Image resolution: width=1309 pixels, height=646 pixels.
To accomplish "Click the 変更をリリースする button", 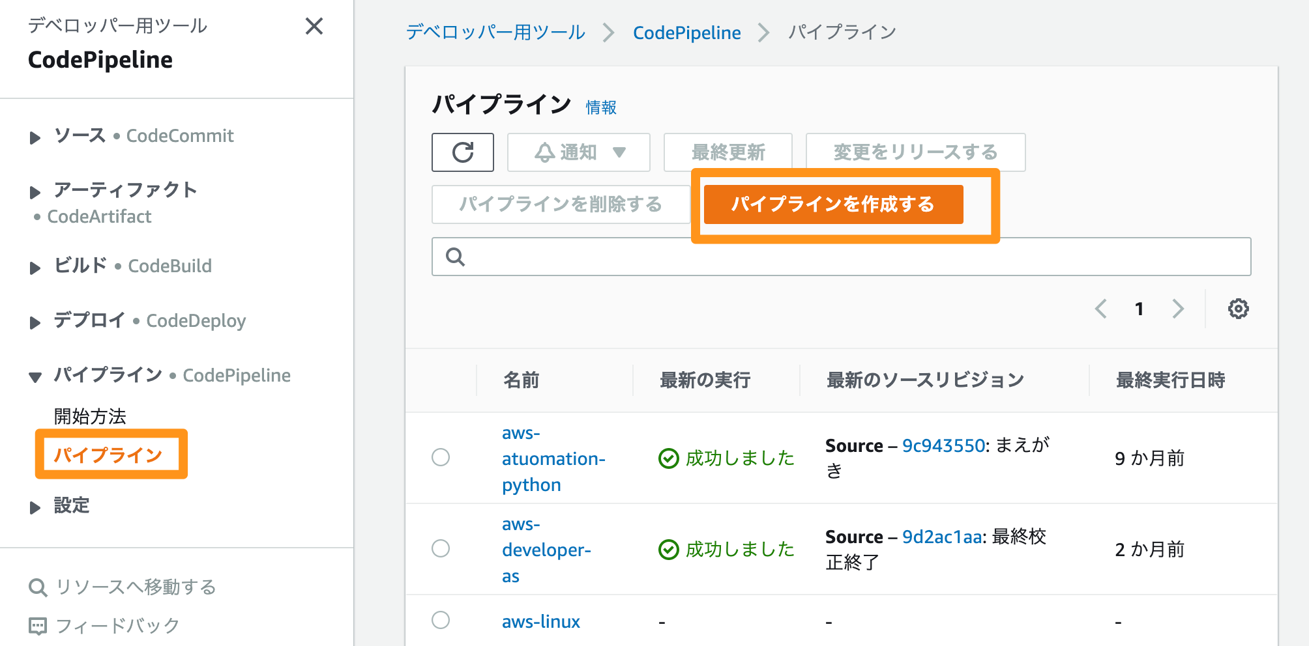I will click(x=915, y=152).
